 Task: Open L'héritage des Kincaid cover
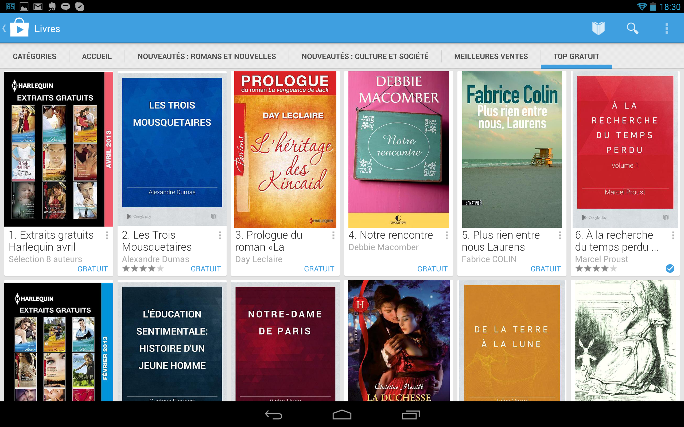(x=285, y=149)
